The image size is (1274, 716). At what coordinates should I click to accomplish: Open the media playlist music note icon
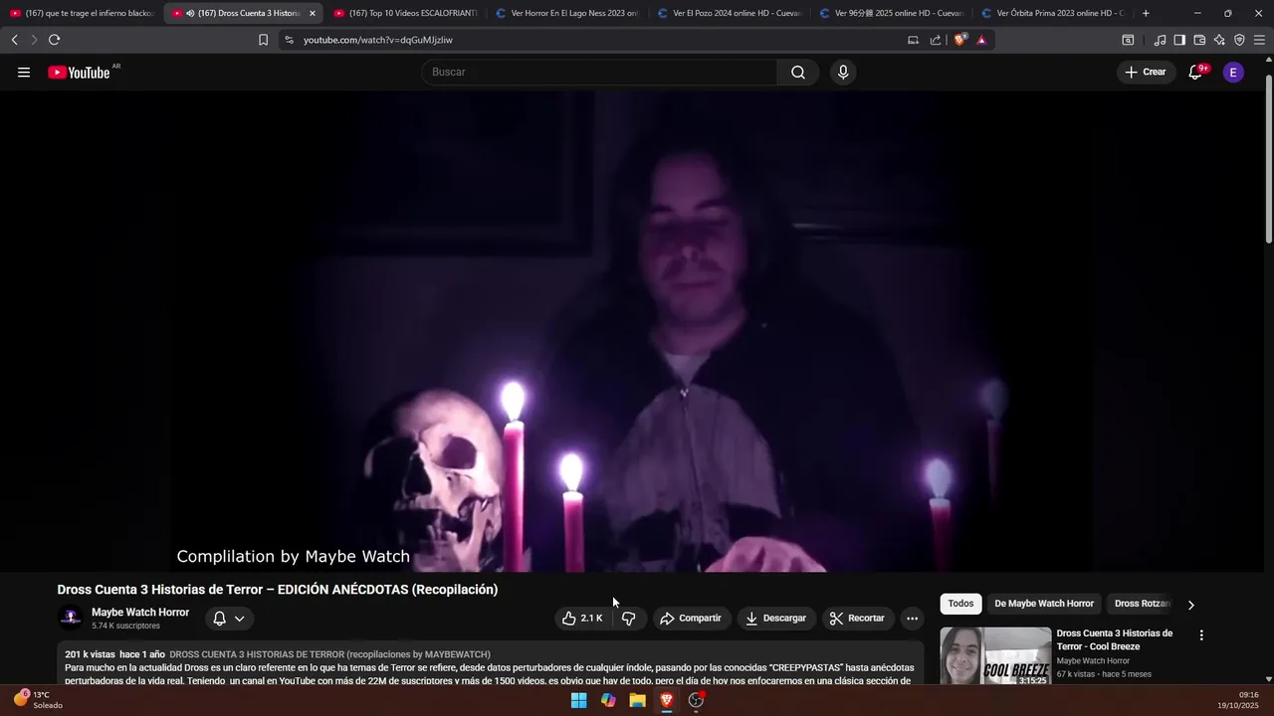pos(1160,40)
